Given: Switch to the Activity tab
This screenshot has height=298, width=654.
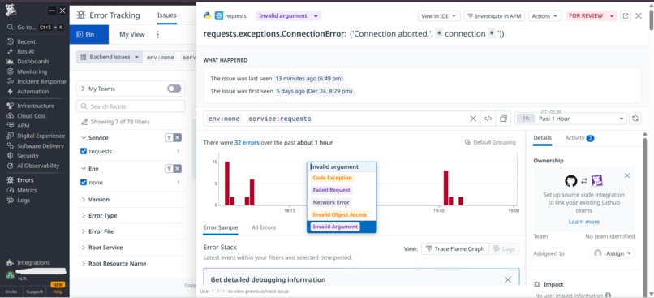Looking at the screenshot, I should (x=580, y=138).
